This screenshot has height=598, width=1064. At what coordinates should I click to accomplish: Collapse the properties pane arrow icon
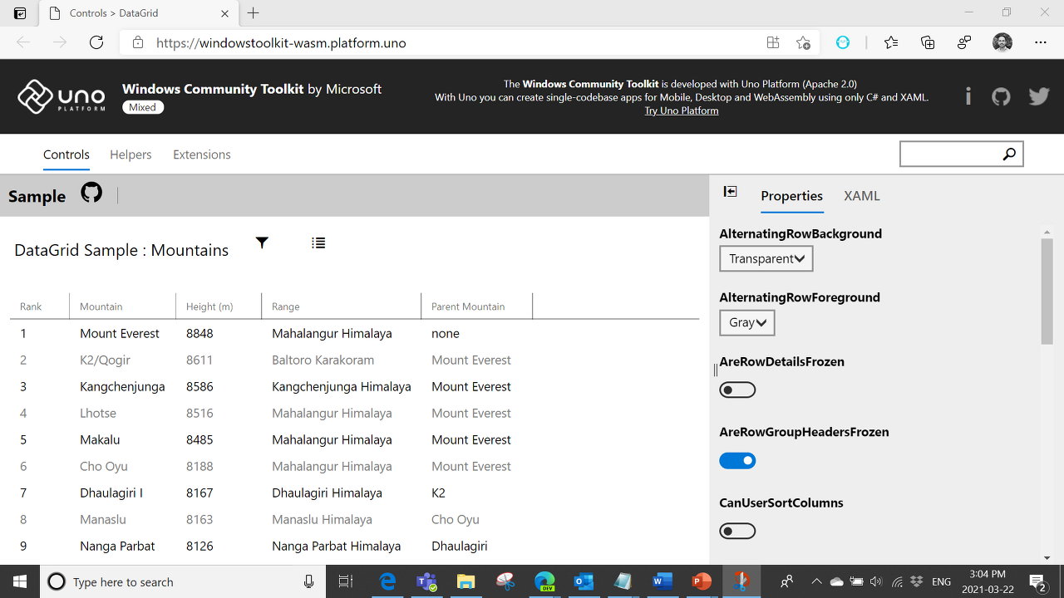click(730, 192)
